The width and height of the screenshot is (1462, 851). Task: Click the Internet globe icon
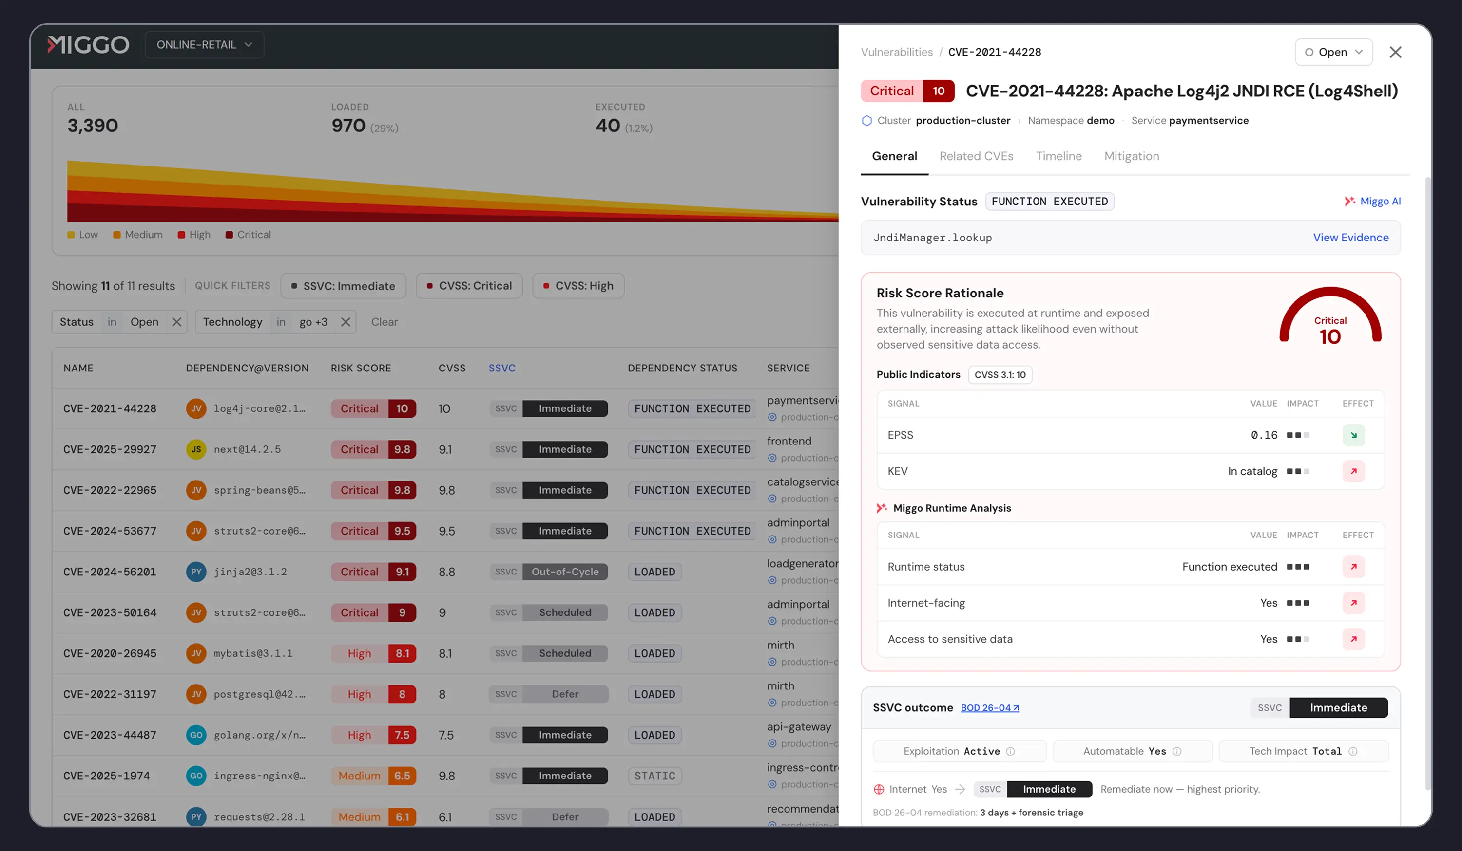(x=879, y=790)
